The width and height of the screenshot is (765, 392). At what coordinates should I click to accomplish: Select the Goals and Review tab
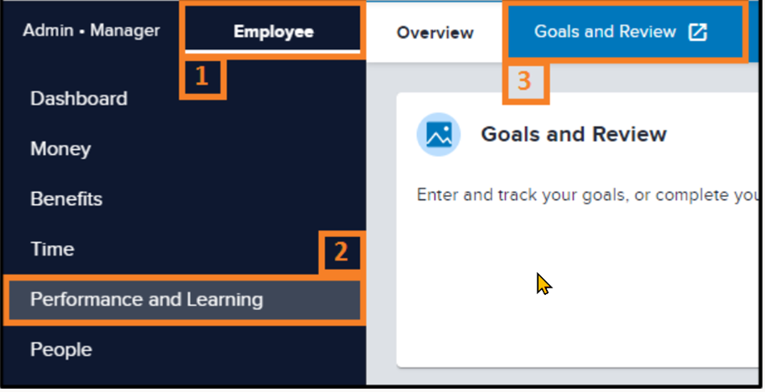pyautogui.click(x=625, y=31)
